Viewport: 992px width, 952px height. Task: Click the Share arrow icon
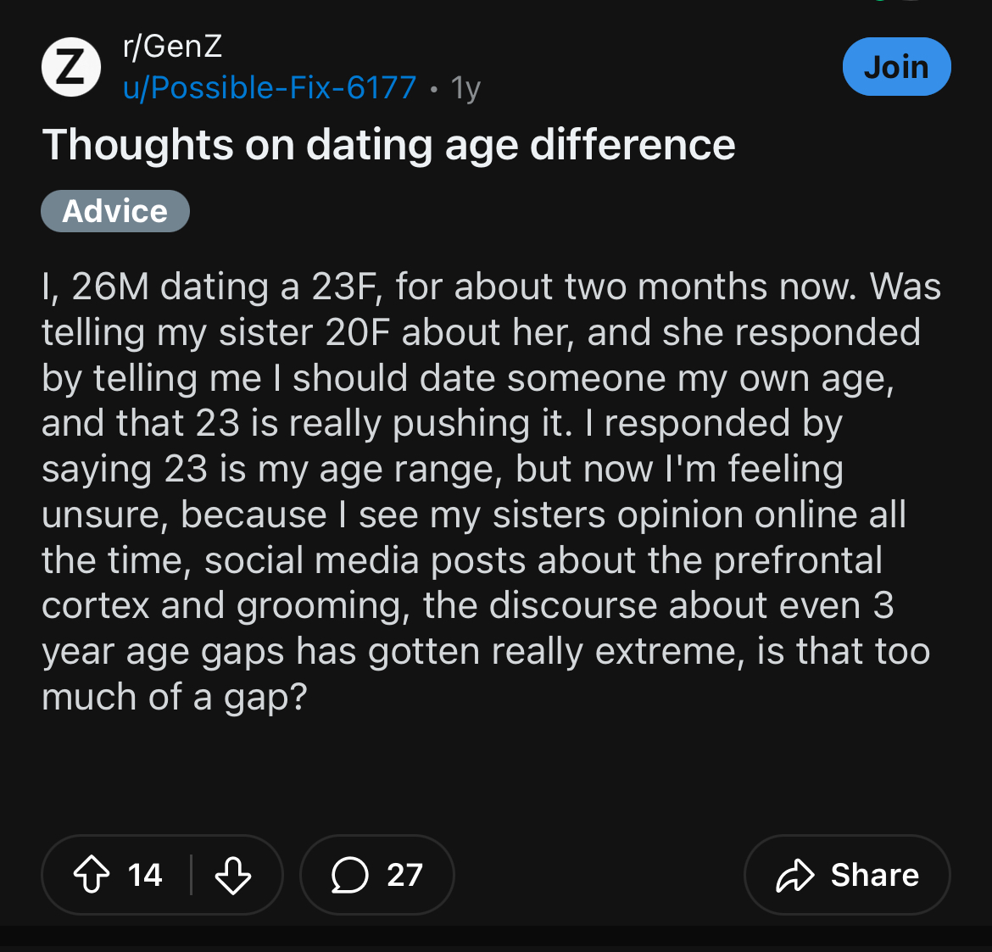pos(795,875)
